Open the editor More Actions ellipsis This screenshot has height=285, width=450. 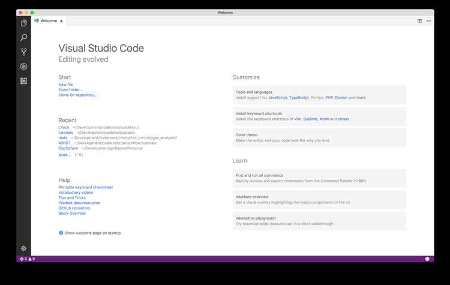point(429,21)
